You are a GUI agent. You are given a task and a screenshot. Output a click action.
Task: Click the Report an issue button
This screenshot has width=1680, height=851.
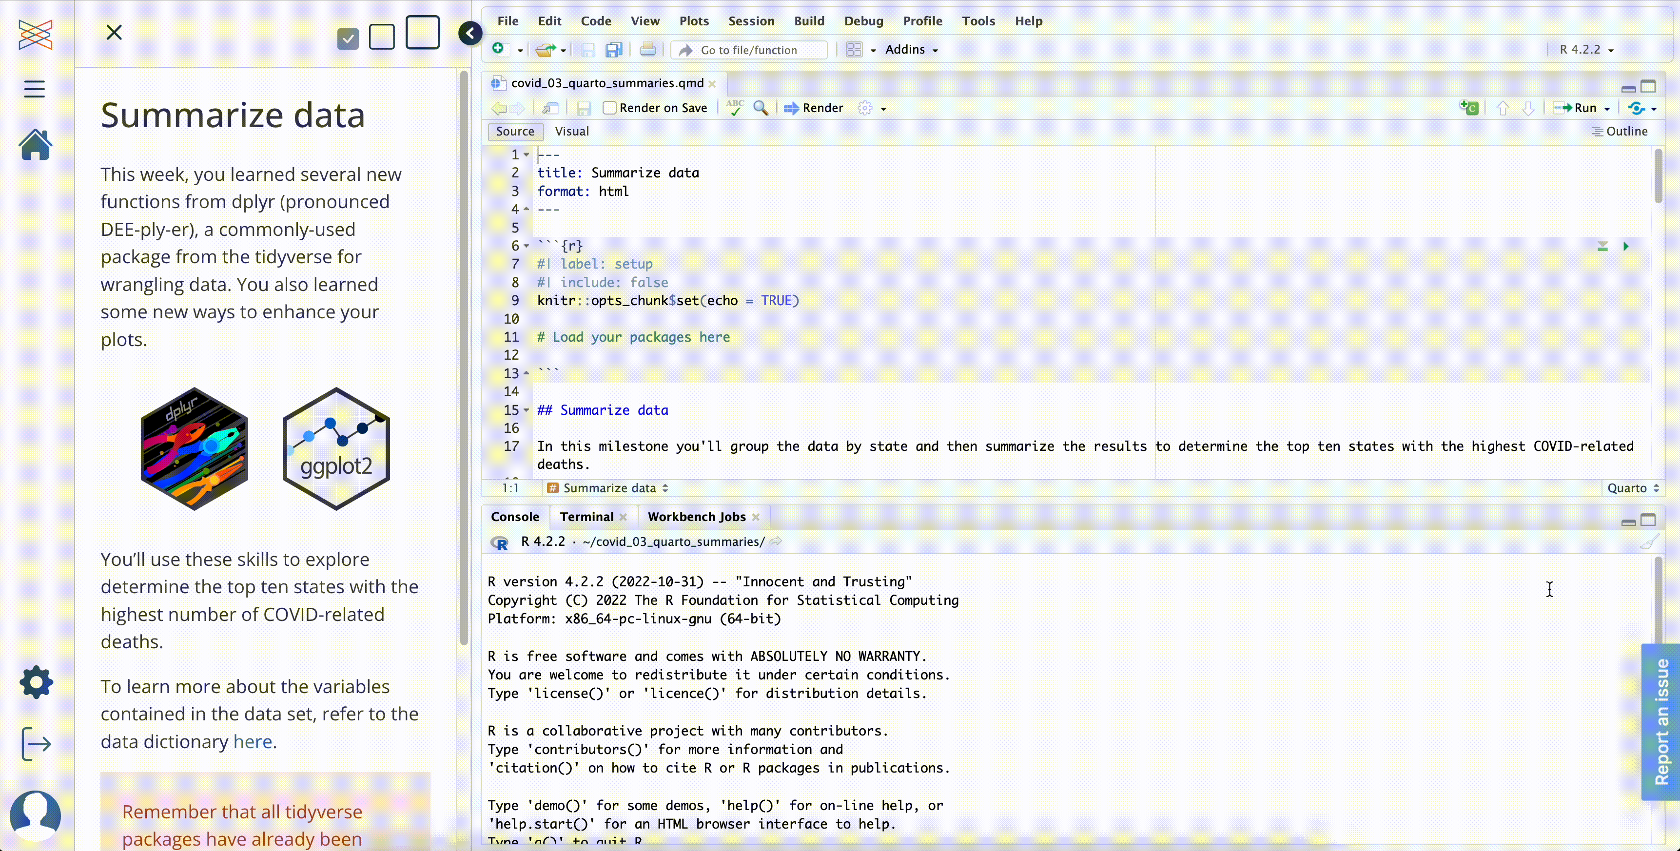click(1660, 721)
